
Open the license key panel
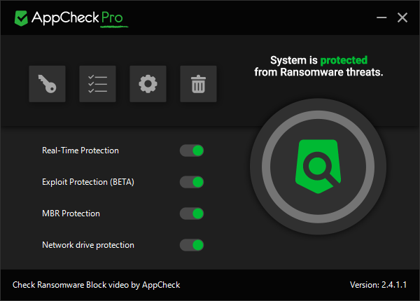point(47,84)
